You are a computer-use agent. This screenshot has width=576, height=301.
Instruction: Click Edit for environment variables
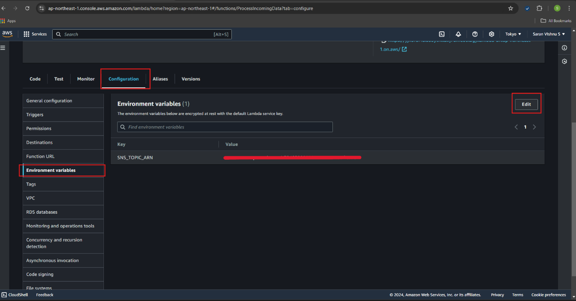(x=526, y=104)
